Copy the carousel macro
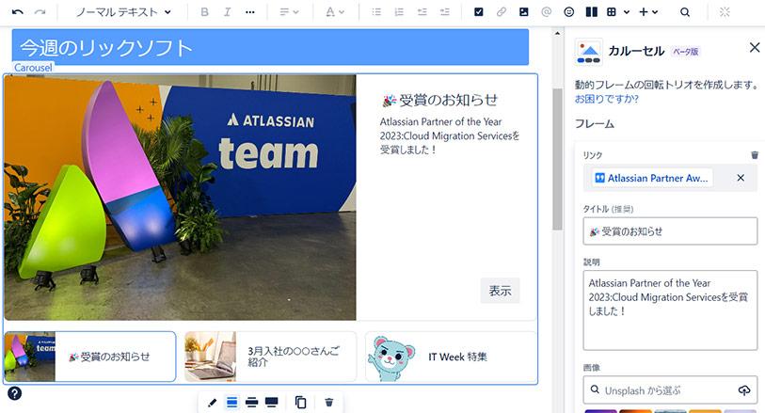Viewport: 765px width, 413px height. (300, 403)
